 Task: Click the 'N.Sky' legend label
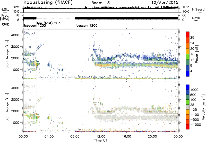tap(5, 9)
